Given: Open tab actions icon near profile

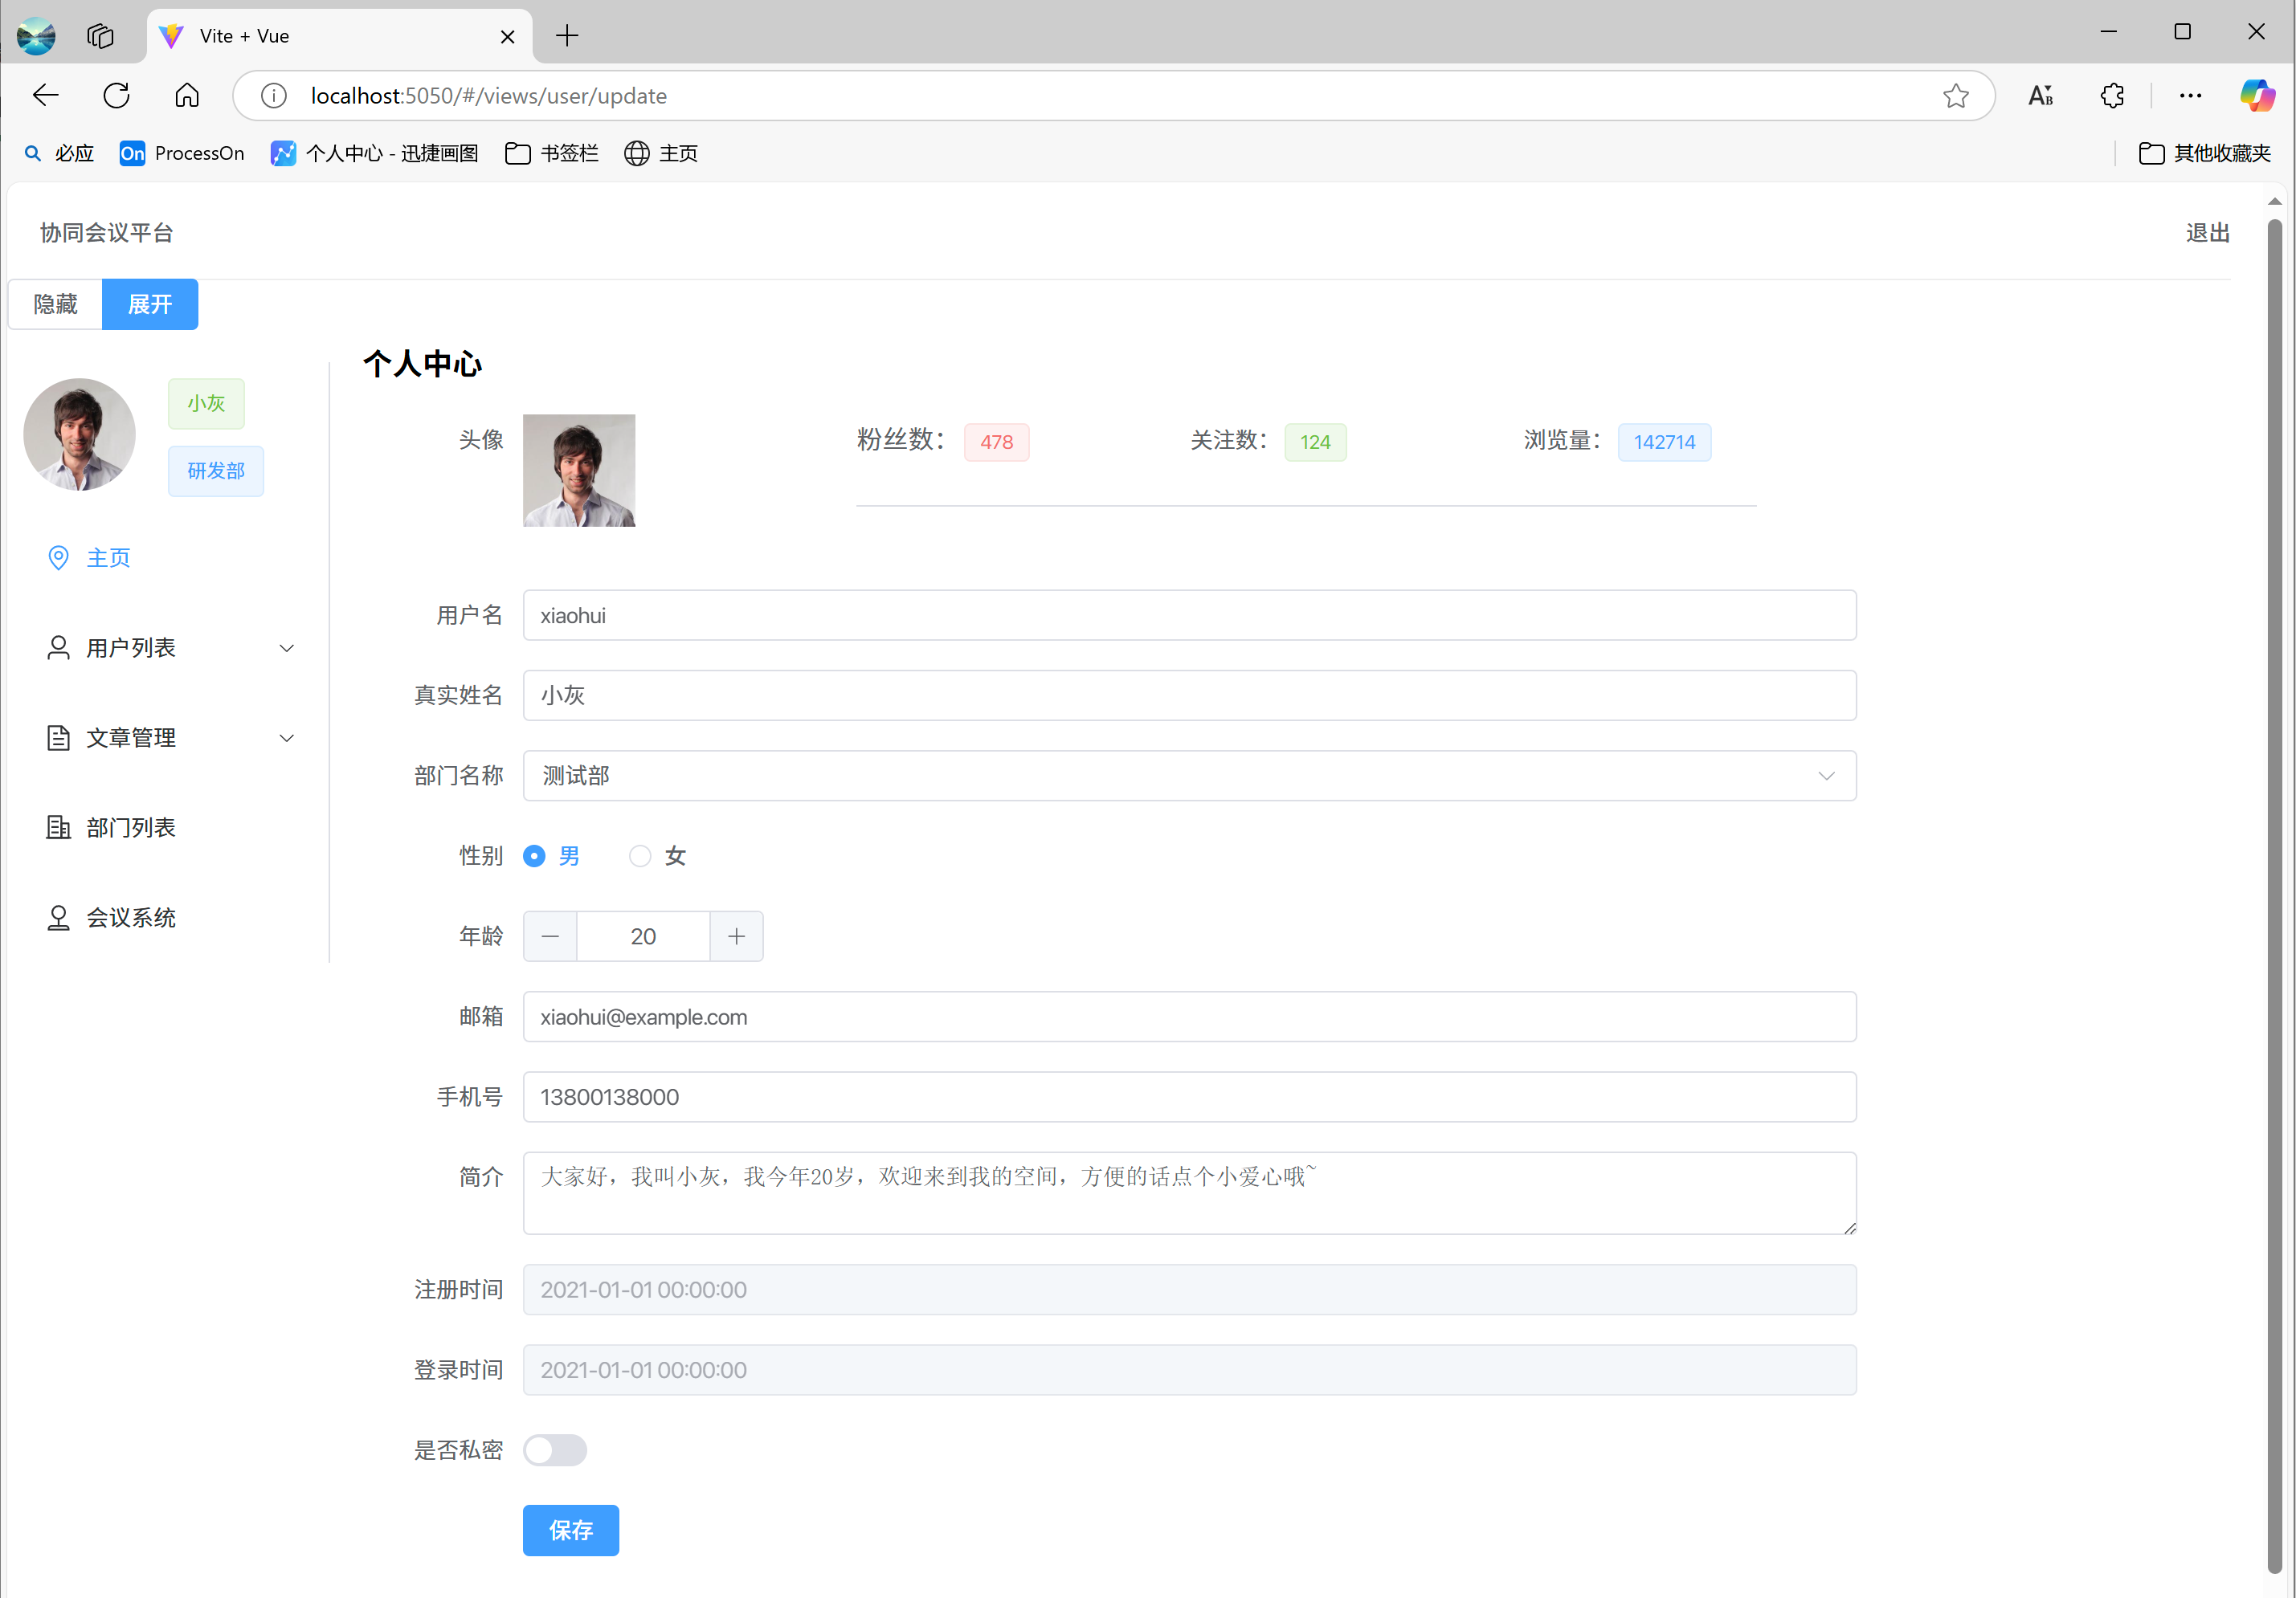Looking at the screenshot, I should [x=100, y=36].
